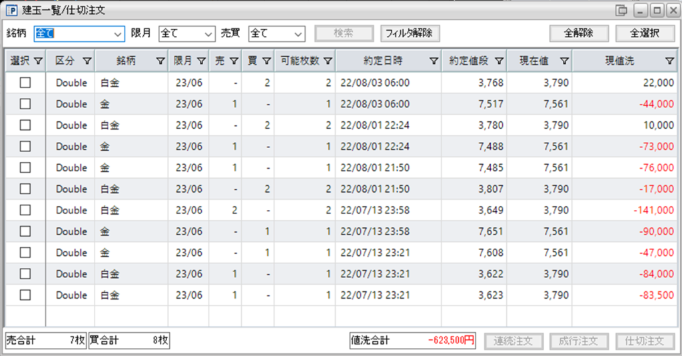682x356 pixels.
Task: Click the 全選択 button
Action: 645,33
